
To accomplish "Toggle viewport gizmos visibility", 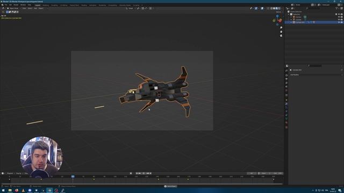I will click(x=256, y=9).
